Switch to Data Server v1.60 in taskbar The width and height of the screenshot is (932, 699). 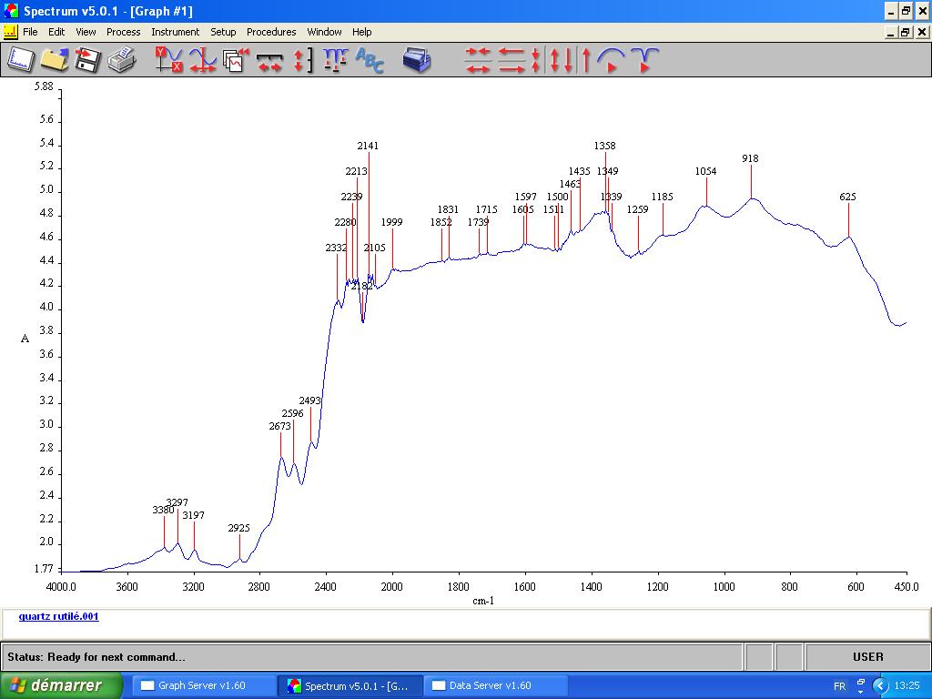[494, 685]
